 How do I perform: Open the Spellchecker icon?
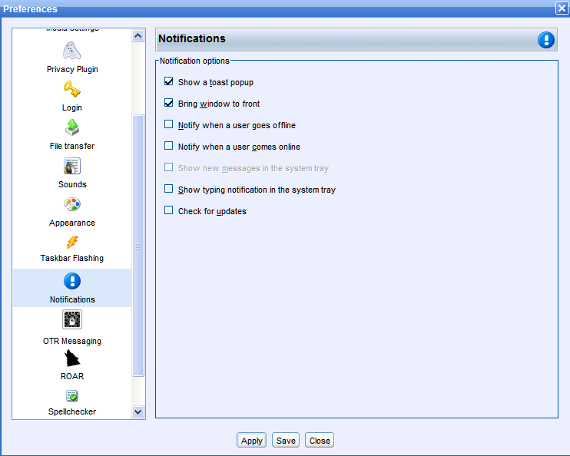[x=72, y=395]
